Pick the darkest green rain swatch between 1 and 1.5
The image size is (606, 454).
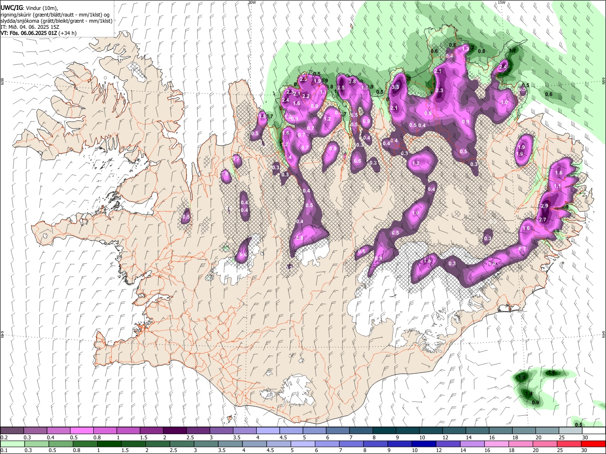pos(109,444)
